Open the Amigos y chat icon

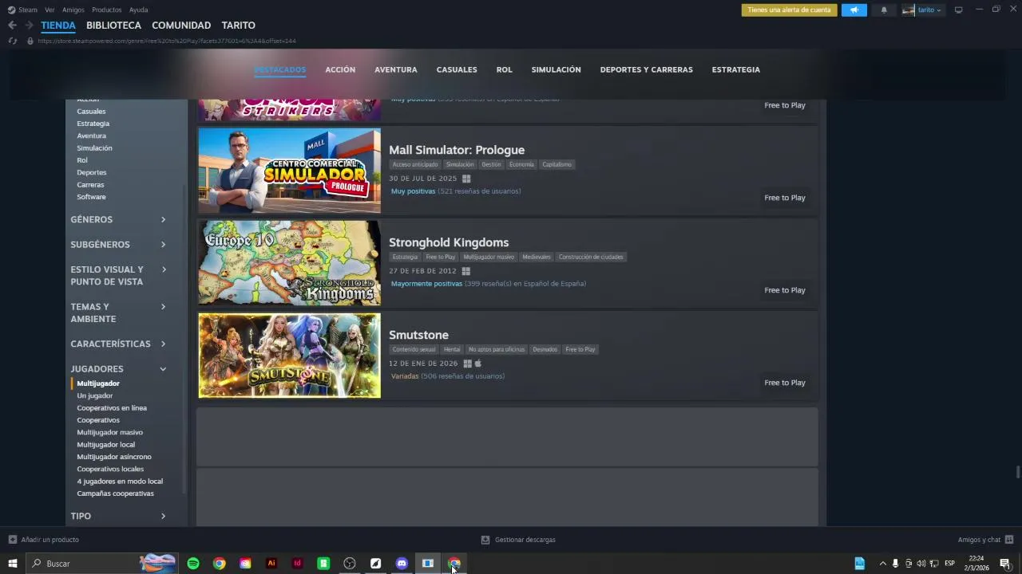coord(1009,540)
